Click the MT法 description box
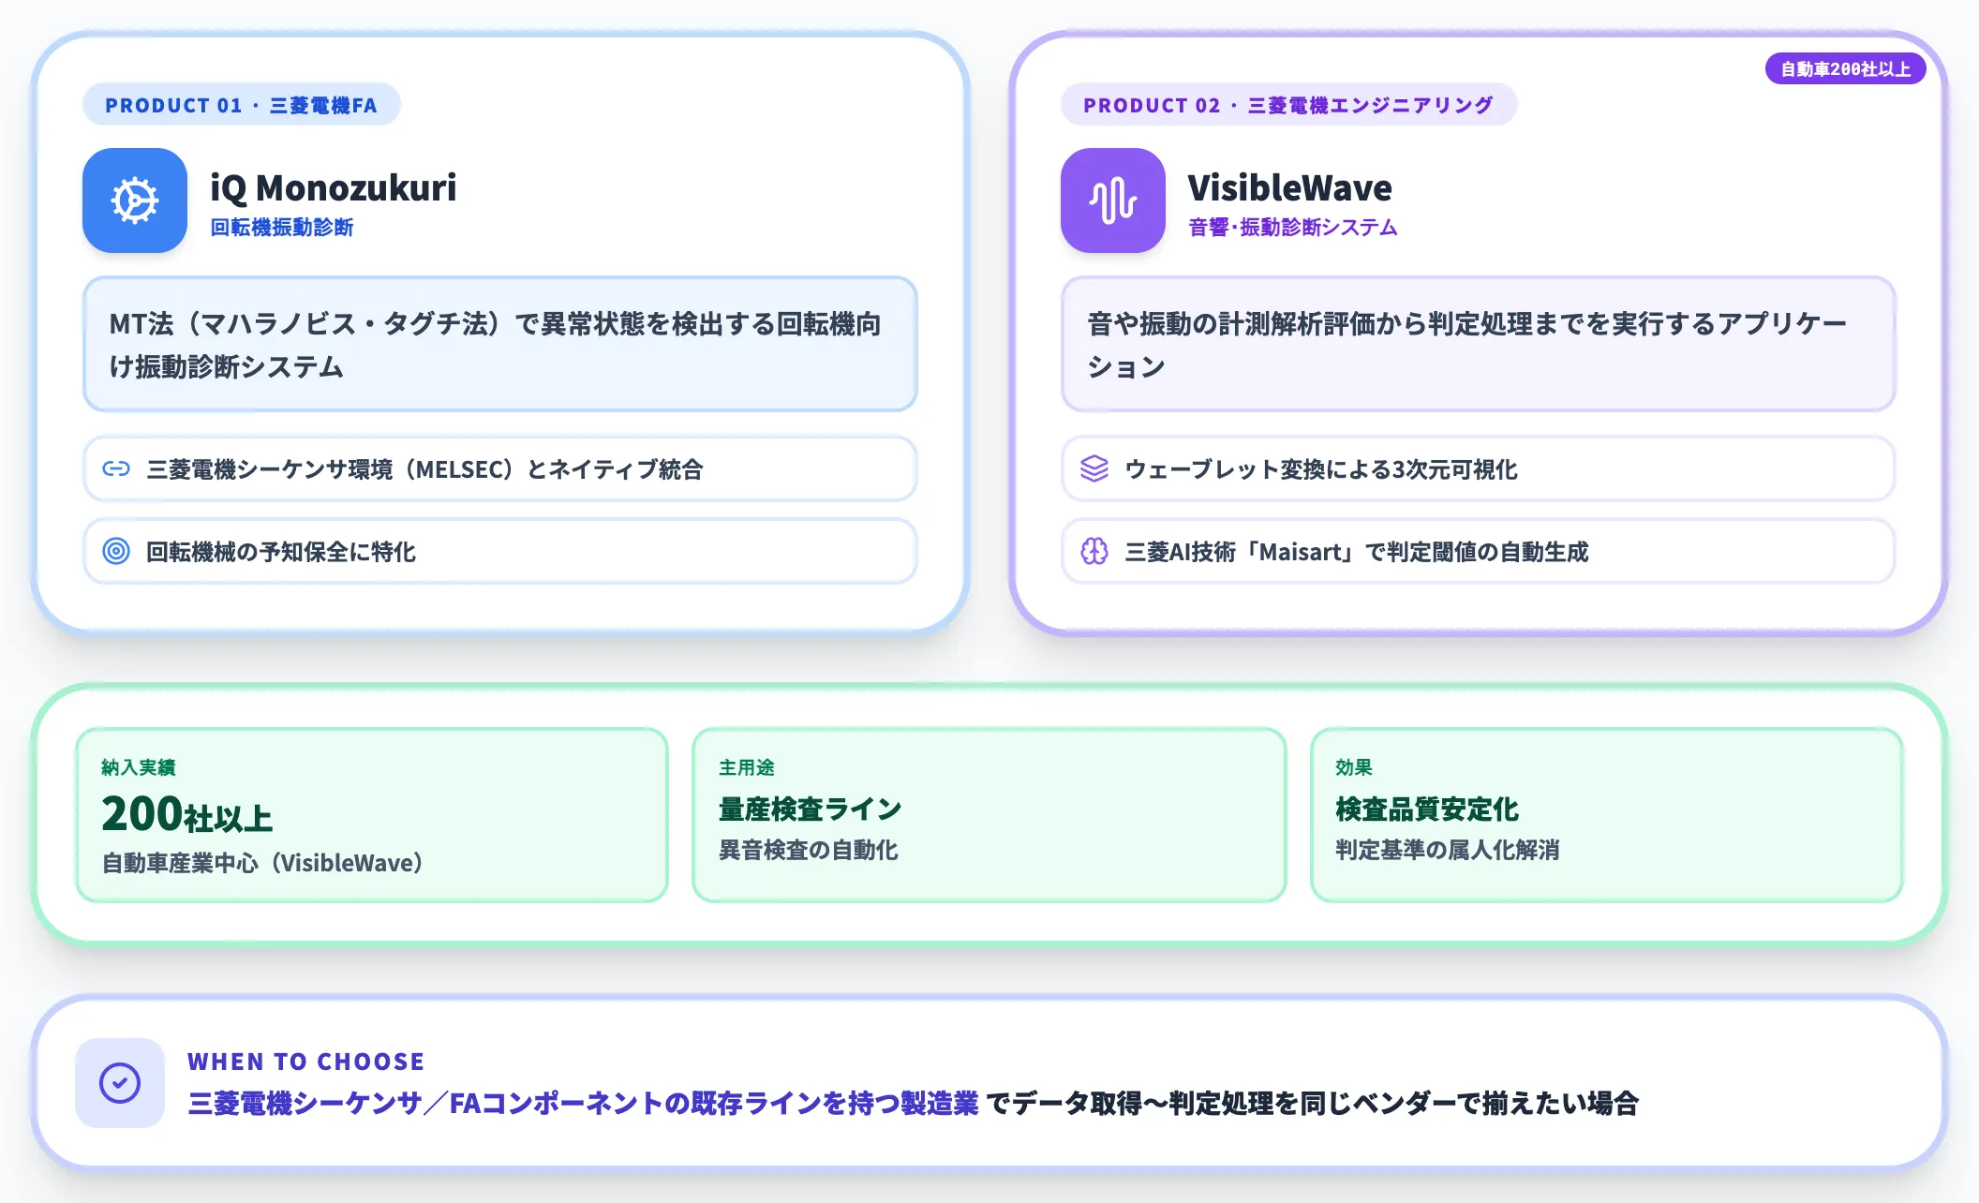 500,344
